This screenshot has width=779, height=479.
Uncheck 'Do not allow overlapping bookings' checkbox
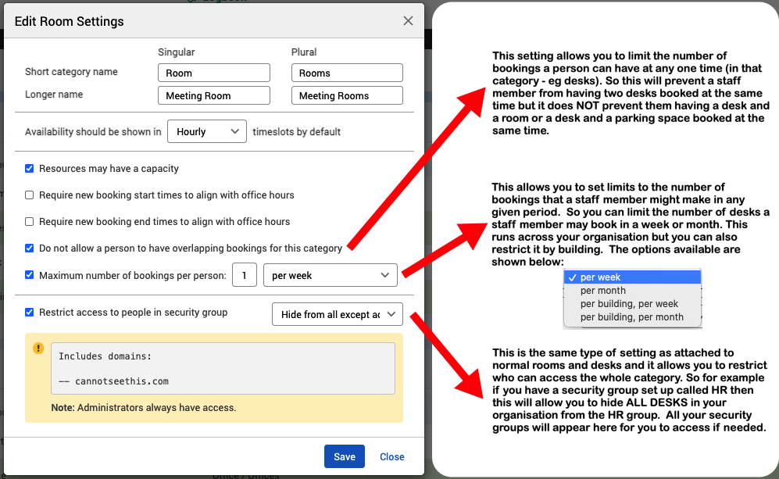(30, 248)
